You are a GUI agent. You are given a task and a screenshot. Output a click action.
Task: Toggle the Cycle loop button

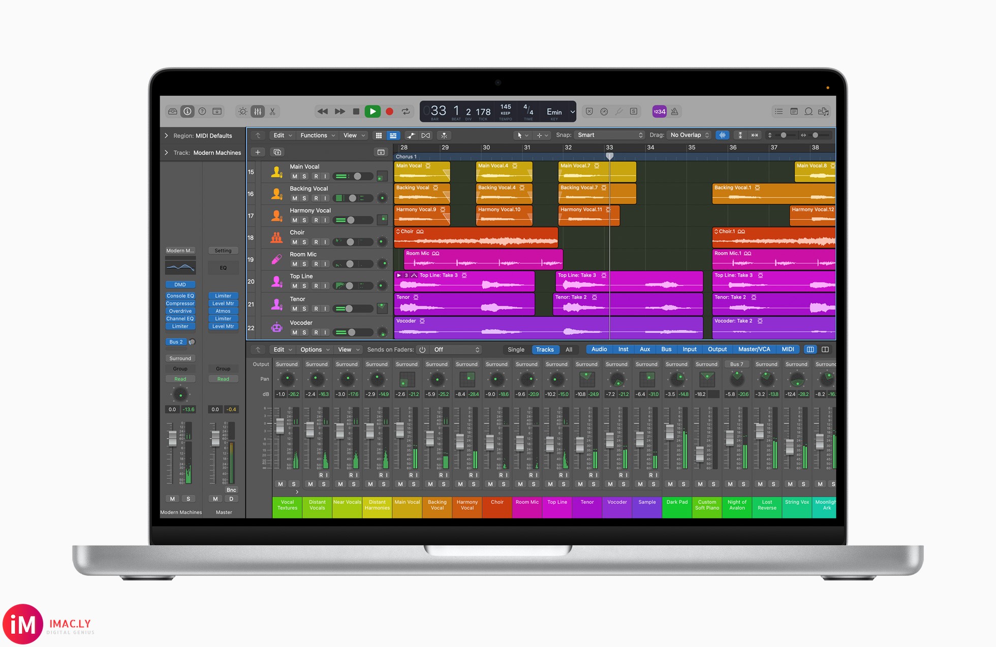click(406, 111)
